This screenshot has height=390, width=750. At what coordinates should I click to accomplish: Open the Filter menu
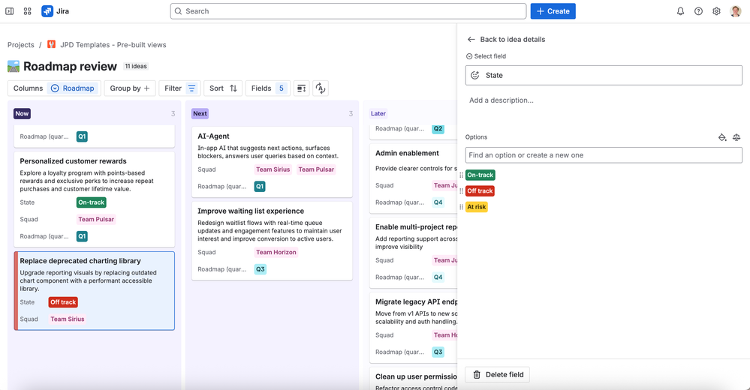(x=180, y=88)
